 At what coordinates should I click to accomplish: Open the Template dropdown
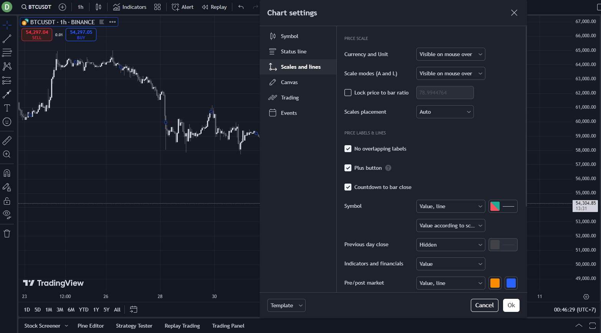click(x=286, y=305)
